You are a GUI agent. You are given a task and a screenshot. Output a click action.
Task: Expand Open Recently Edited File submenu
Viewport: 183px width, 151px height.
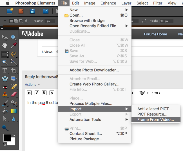point(127,26)
